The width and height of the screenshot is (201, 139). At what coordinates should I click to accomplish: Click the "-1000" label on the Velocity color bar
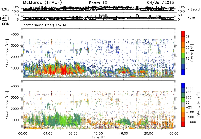[191, 122]
